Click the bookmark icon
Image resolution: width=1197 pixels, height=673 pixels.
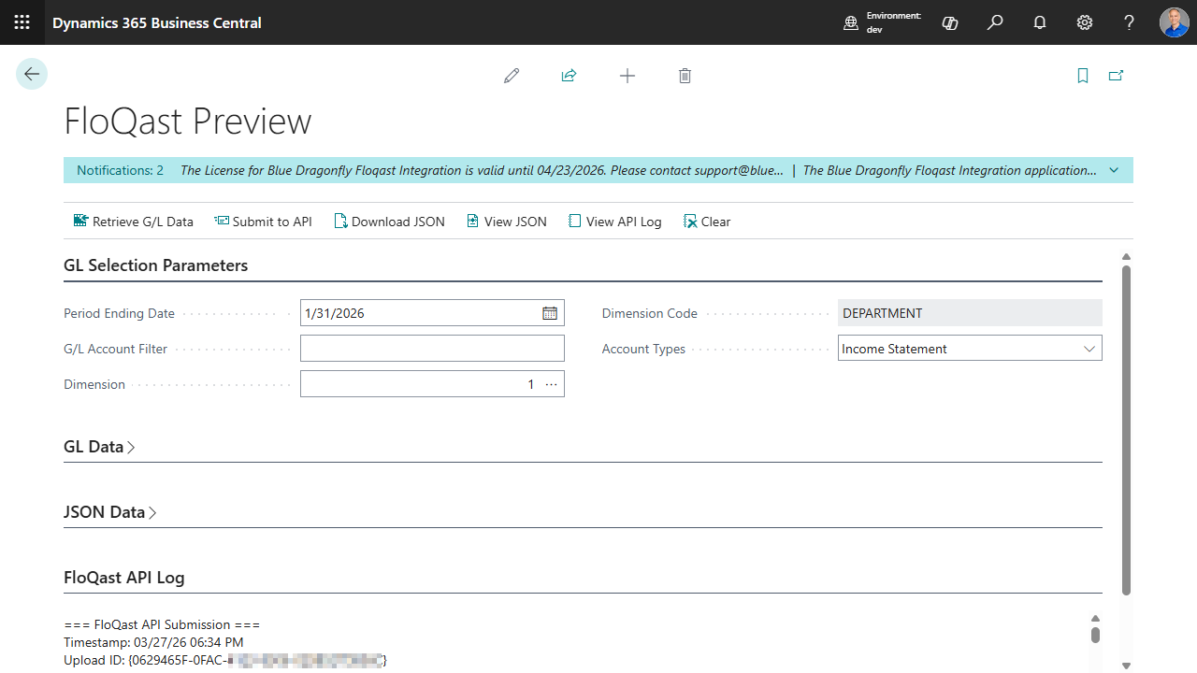[x=1083, y=76]
